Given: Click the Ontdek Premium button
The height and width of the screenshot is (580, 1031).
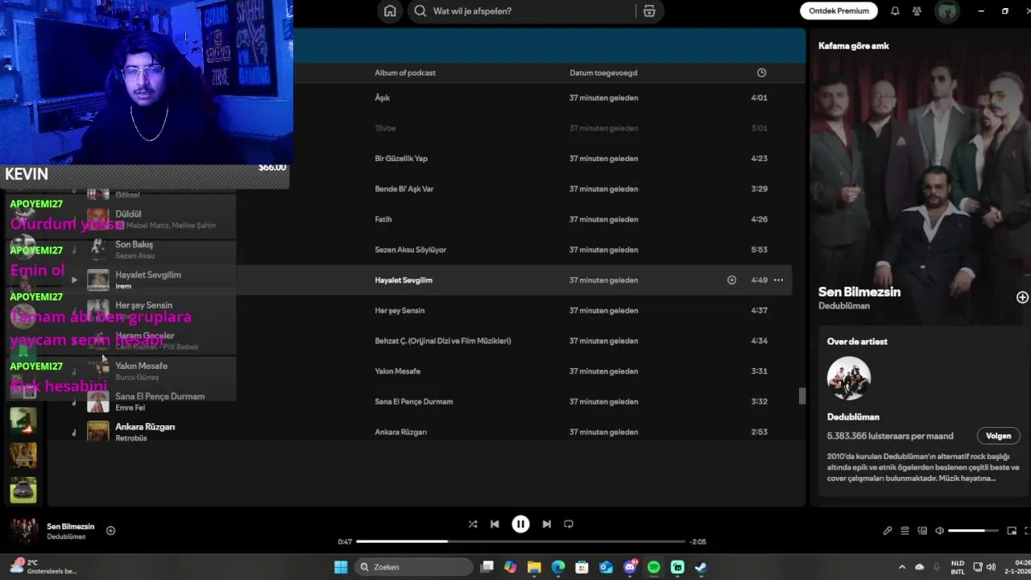Looking at the screenshot, I should coord(838,11).
